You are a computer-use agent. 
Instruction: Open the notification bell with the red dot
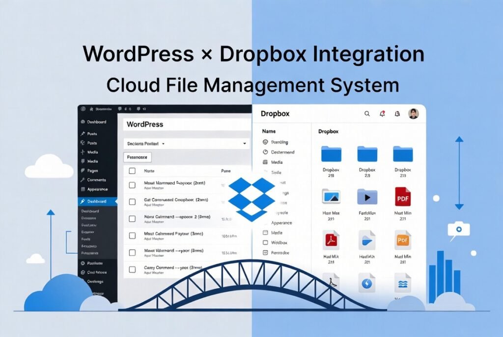click(382, 113)
